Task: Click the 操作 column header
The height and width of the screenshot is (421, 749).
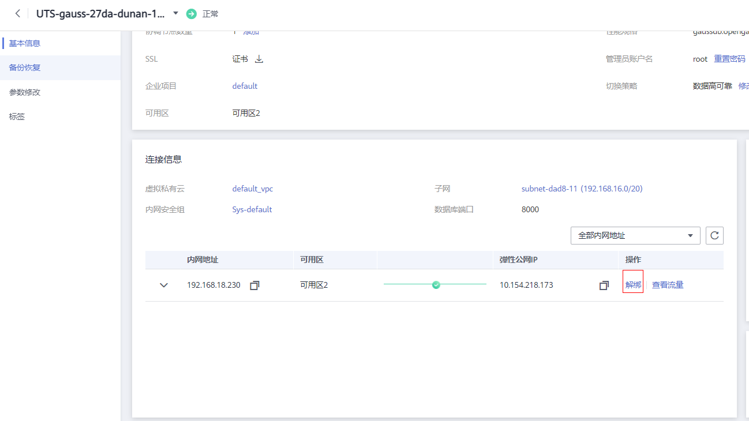Action: tap(633, 260)
